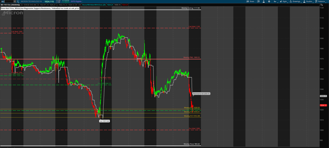Select the Lo: 1011.42 chart bubble

[x=104, y=121]
